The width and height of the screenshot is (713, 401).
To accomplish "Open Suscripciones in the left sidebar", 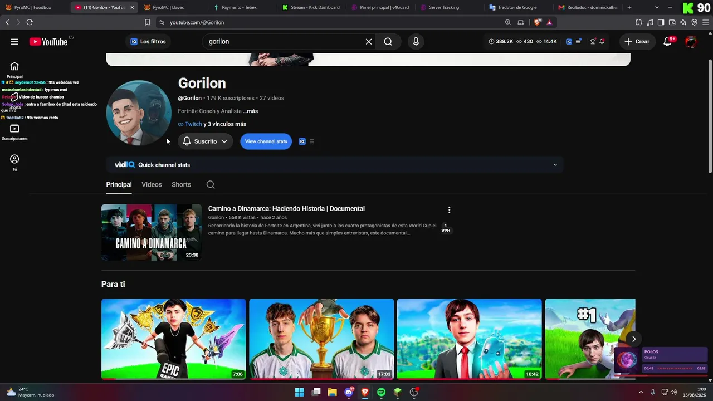I will 14,132.
